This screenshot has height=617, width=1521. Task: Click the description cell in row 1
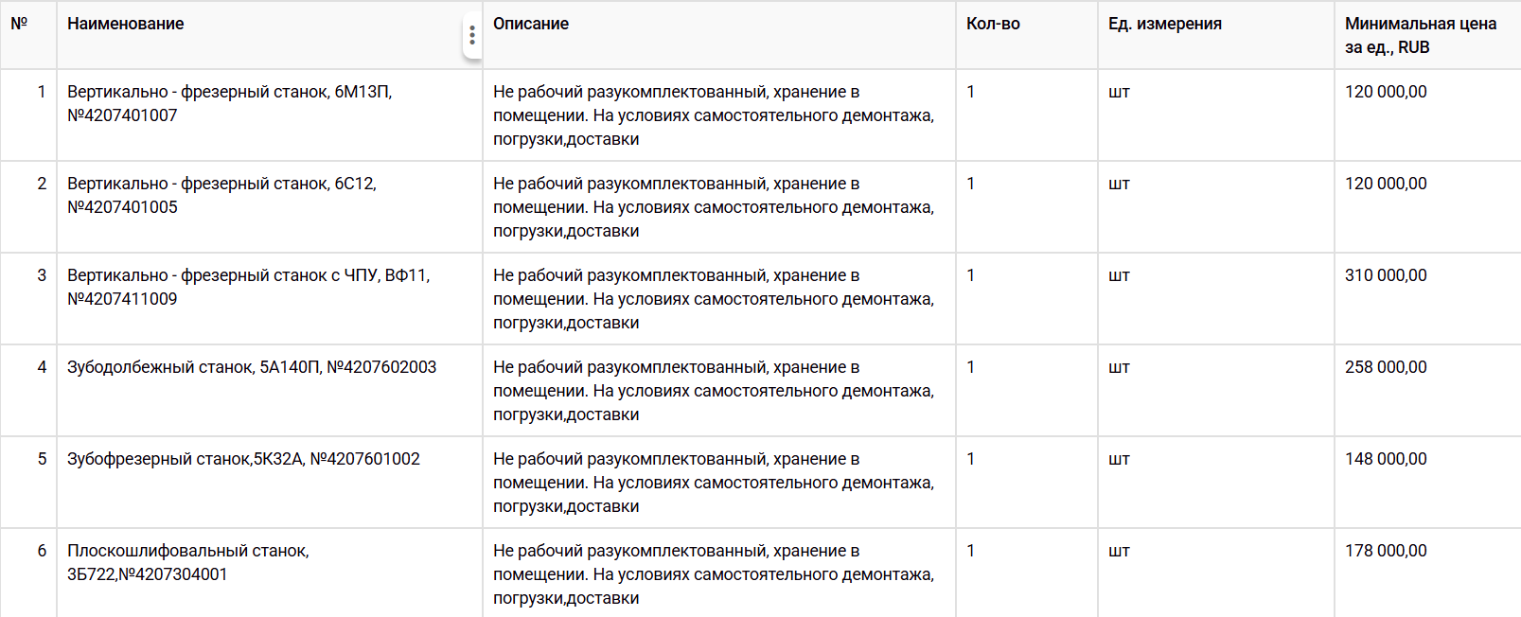[713, 115]
